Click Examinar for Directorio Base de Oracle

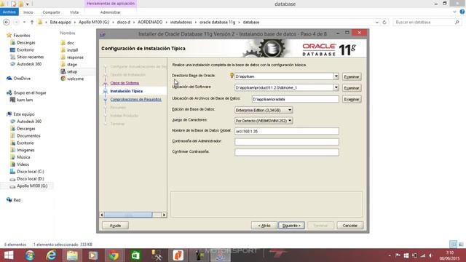352,76
